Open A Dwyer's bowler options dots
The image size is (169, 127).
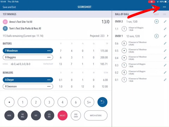[49, 80]
